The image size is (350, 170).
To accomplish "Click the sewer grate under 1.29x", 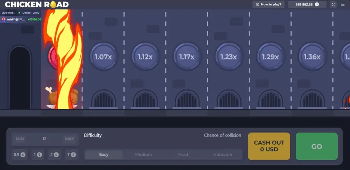I will pos(271,99).
